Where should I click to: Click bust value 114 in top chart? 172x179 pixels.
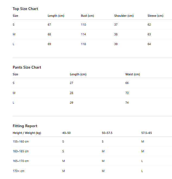pos(83,34)
